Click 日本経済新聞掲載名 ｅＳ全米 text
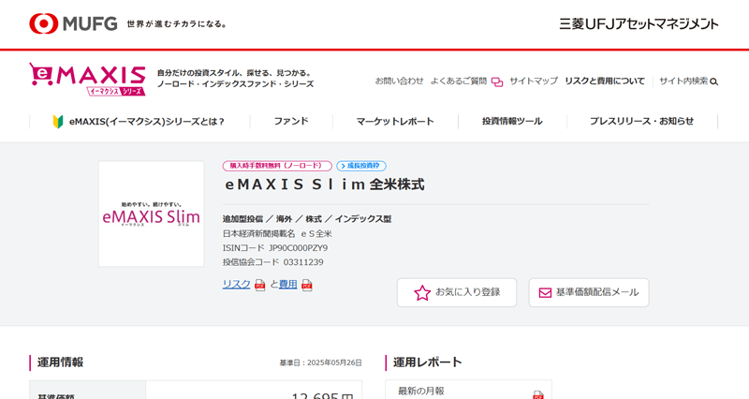The image size is (749, 399). tap(277, 234)
